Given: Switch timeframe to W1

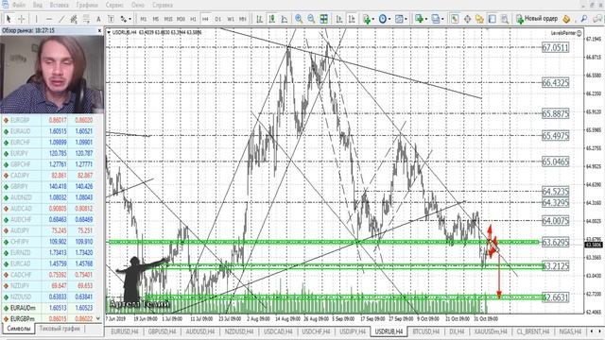Looking at the screenshot, I should 231,19.
